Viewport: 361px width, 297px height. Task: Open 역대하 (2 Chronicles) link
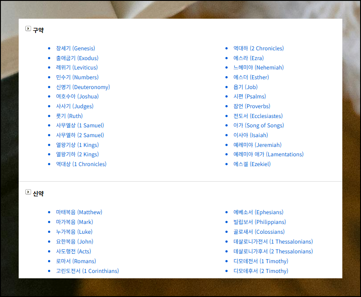click(x=259, y=49)
